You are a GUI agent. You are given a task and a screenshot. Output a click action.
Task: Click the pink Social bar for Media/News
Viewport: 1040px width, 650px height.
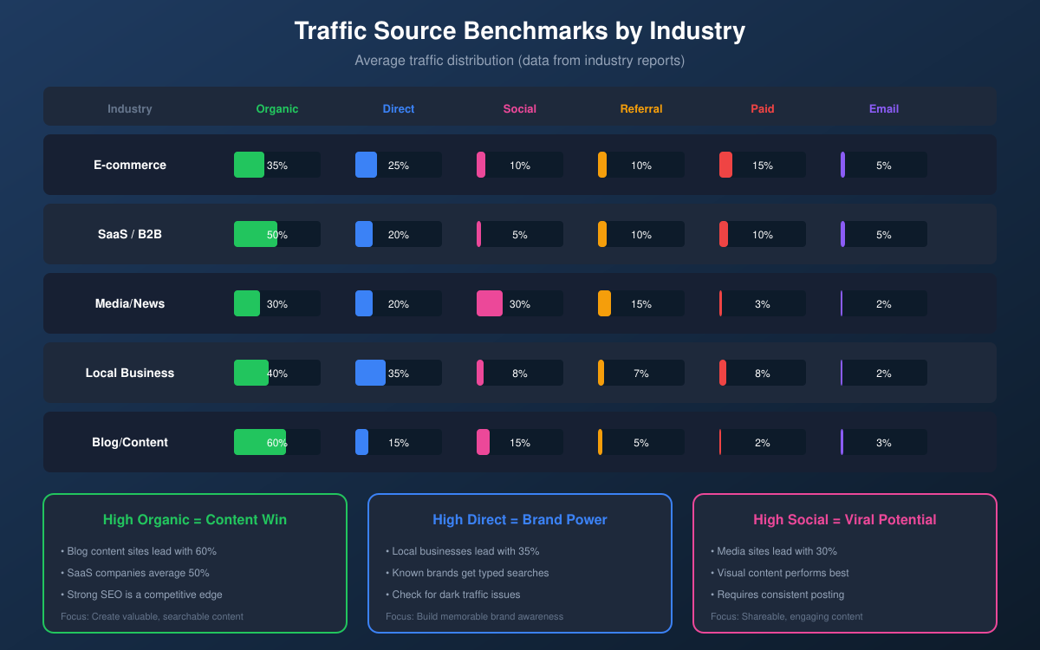pos(490,303)
